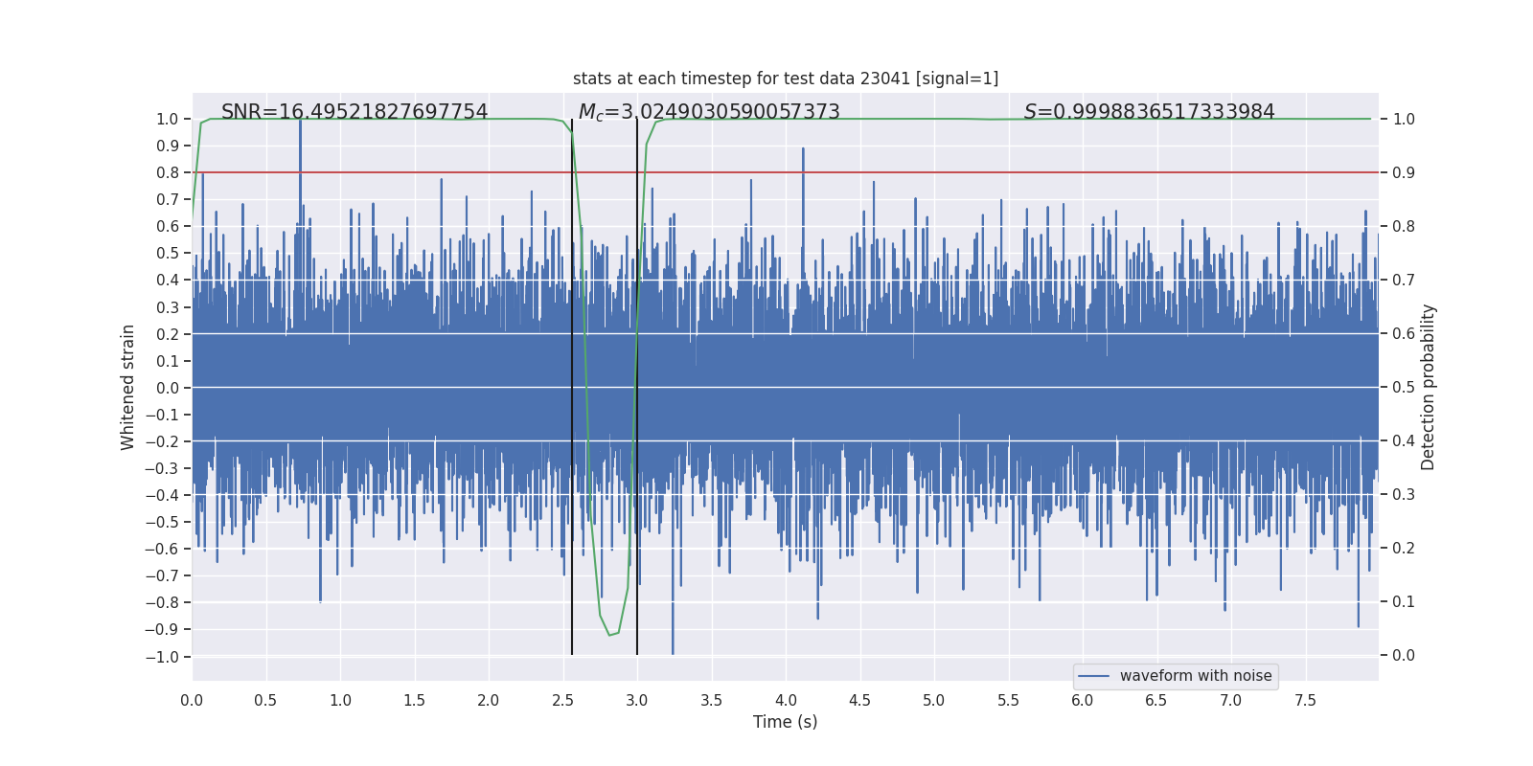Select the 0.9 tick on Detection probability axis
This screenshot has width=1533, height=766.
[1404, 172]
